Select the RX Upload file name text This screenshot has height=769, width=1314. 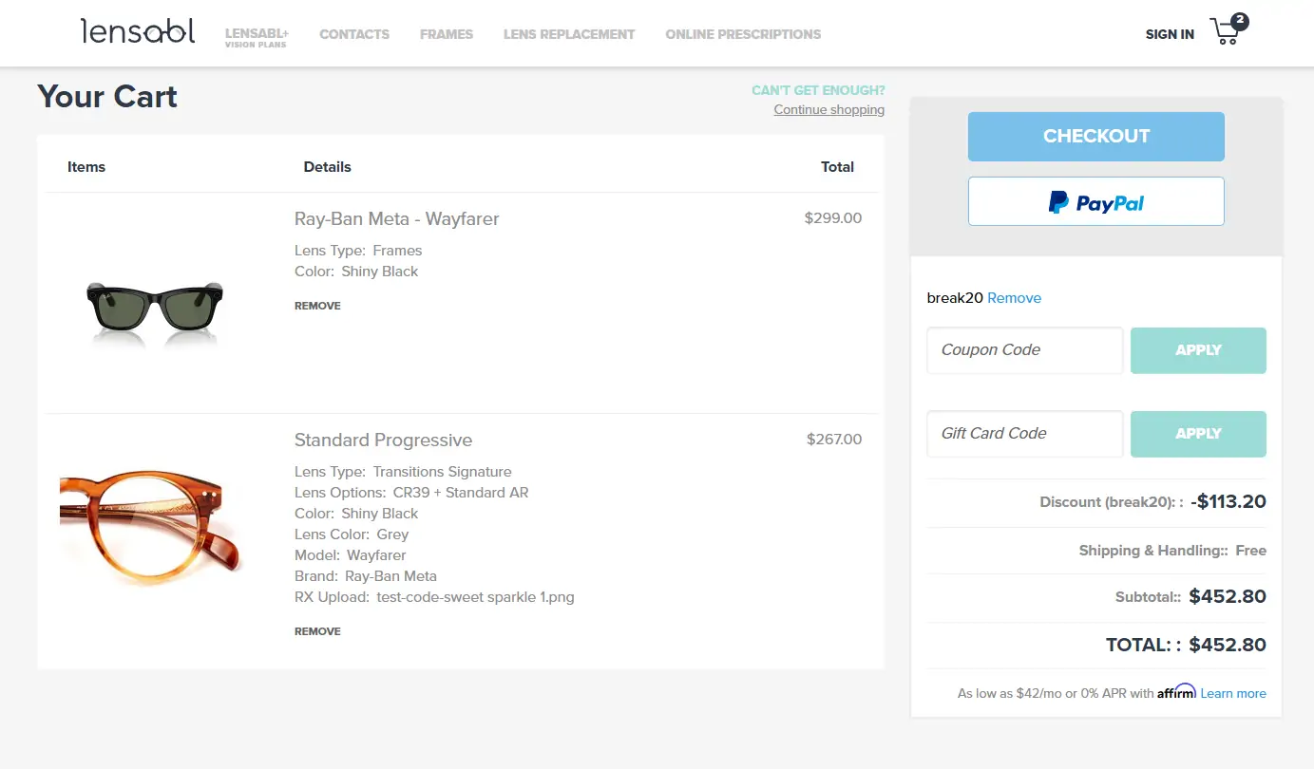pyautogui.click(x=475, y=598)
